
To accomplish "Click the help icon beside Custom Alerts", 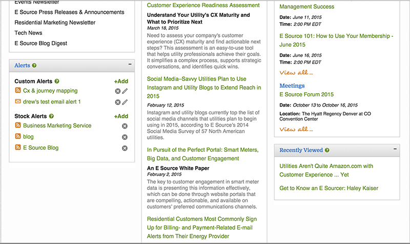I will pos(57,82).
